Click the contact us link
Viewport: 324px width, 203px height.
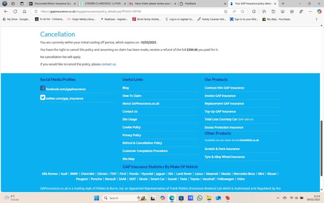click(109, 64)
